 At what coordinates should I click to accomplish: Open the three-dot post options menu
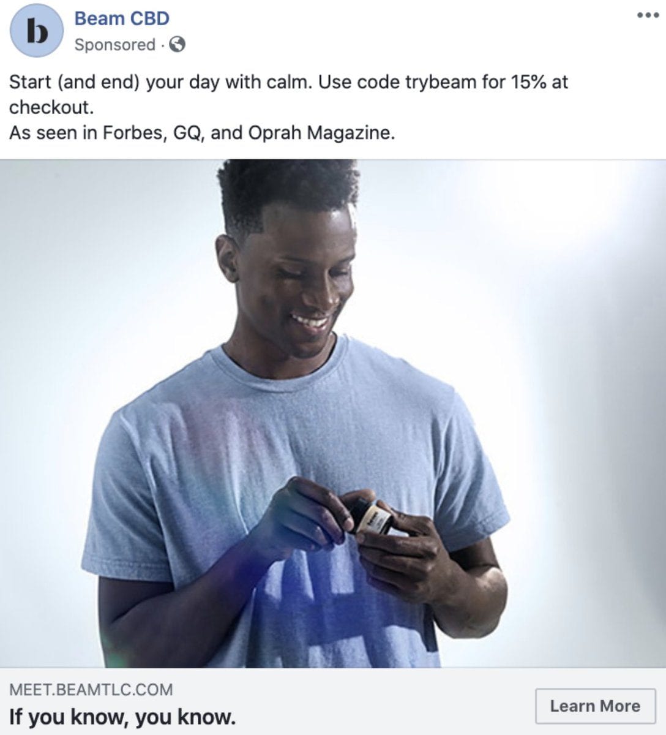point(648,15)
